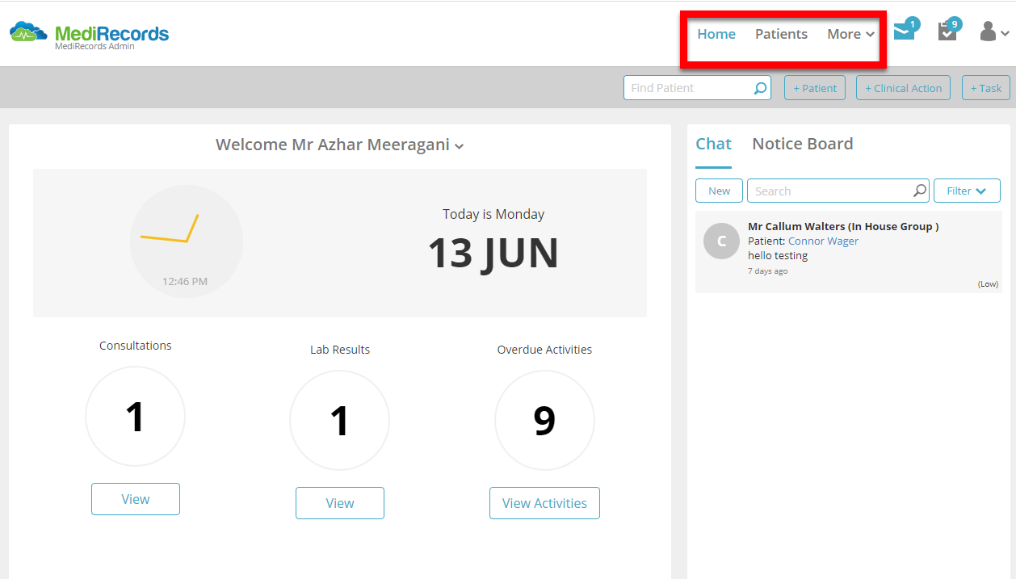Go to the Home menu item
The image size is (1016, 579).
click(x=716, y=34)
